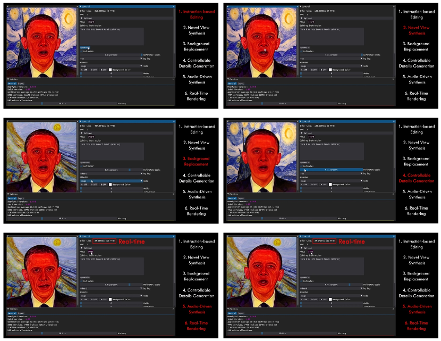Screen dimensions: 441x341
Task: Open Input tab where Background Replacement is red
Action: click(21, 198)
